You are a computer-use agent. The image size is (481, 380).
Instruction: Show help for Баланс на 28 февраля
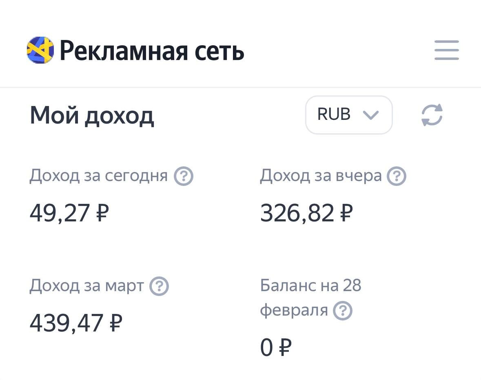(x=343, y=311)
